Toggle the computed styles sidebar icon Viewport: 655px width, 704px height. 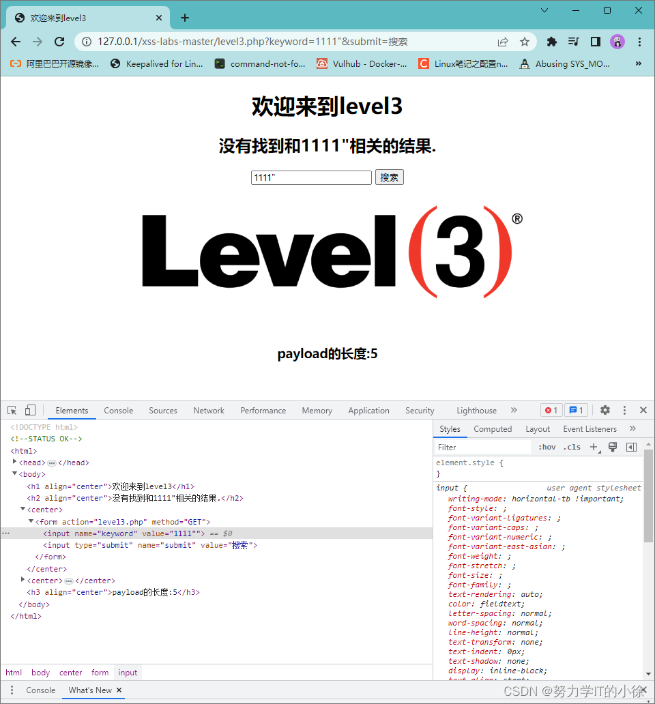631,448
